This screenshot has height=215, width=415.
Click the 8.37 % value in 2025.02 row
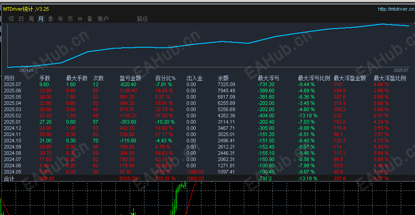coord(382,116)
